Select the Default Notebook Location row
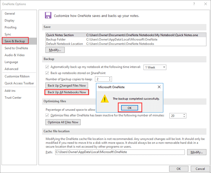Screen dimensions: 211x173 click(126, 44)
